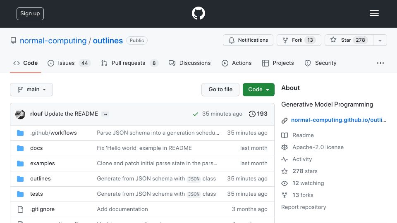Screen dimensions: 397x223
Task: Click the Notifications bell button
Action: click(x=248, y=40)
